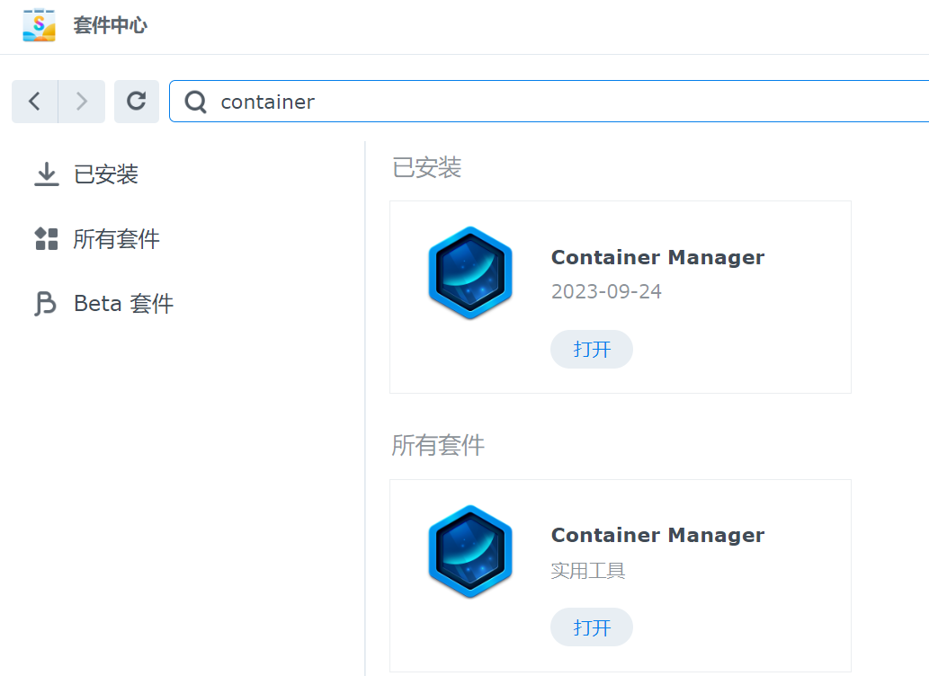Switch to 所有套件 sidebar tab

pos(117,239)
